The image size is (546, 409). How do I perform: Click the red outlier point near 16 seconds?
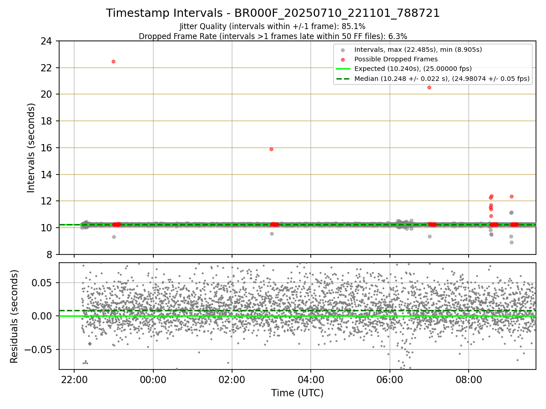271,149
